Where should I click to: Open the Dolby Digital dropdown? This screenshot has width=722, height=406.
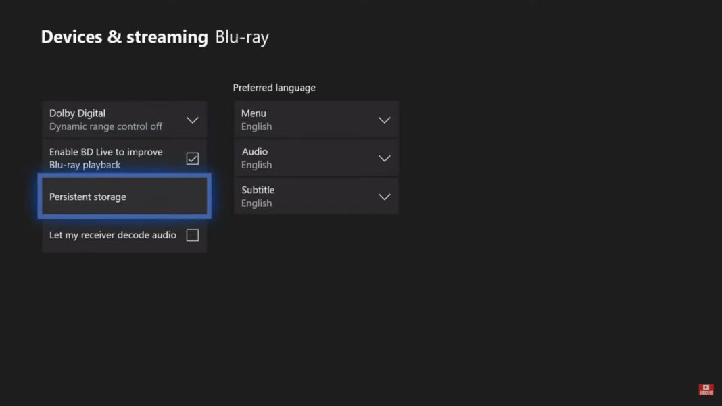[124, 120]
